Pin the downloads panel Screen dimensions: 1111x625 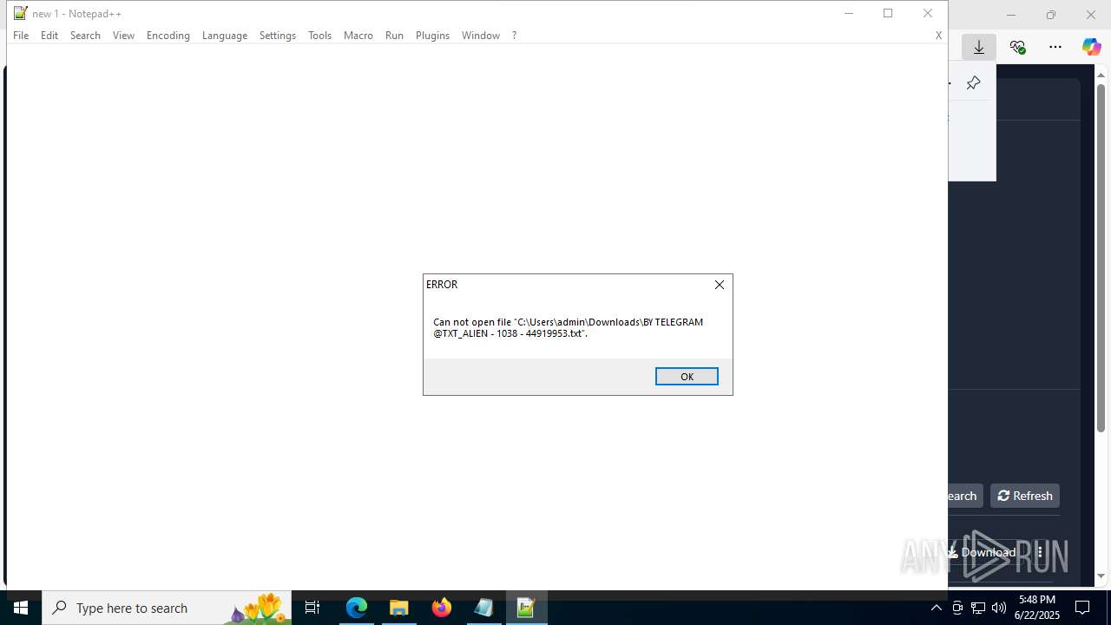tap(973, 83)
